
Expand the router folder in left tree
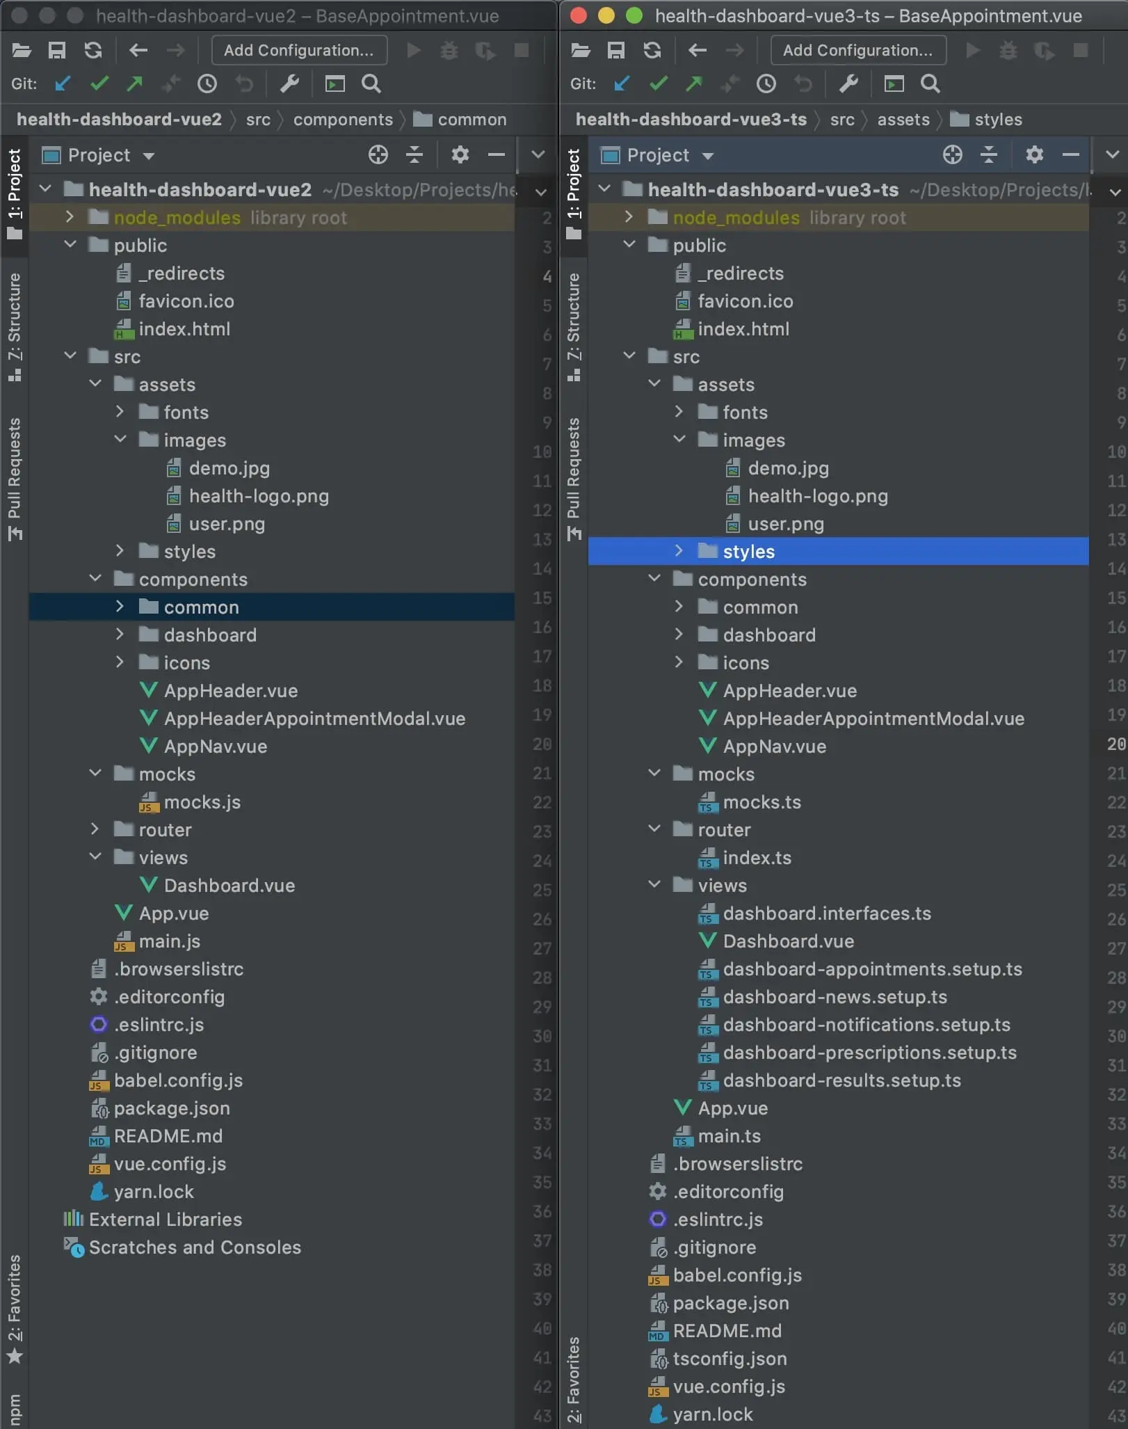click(95, 829)
